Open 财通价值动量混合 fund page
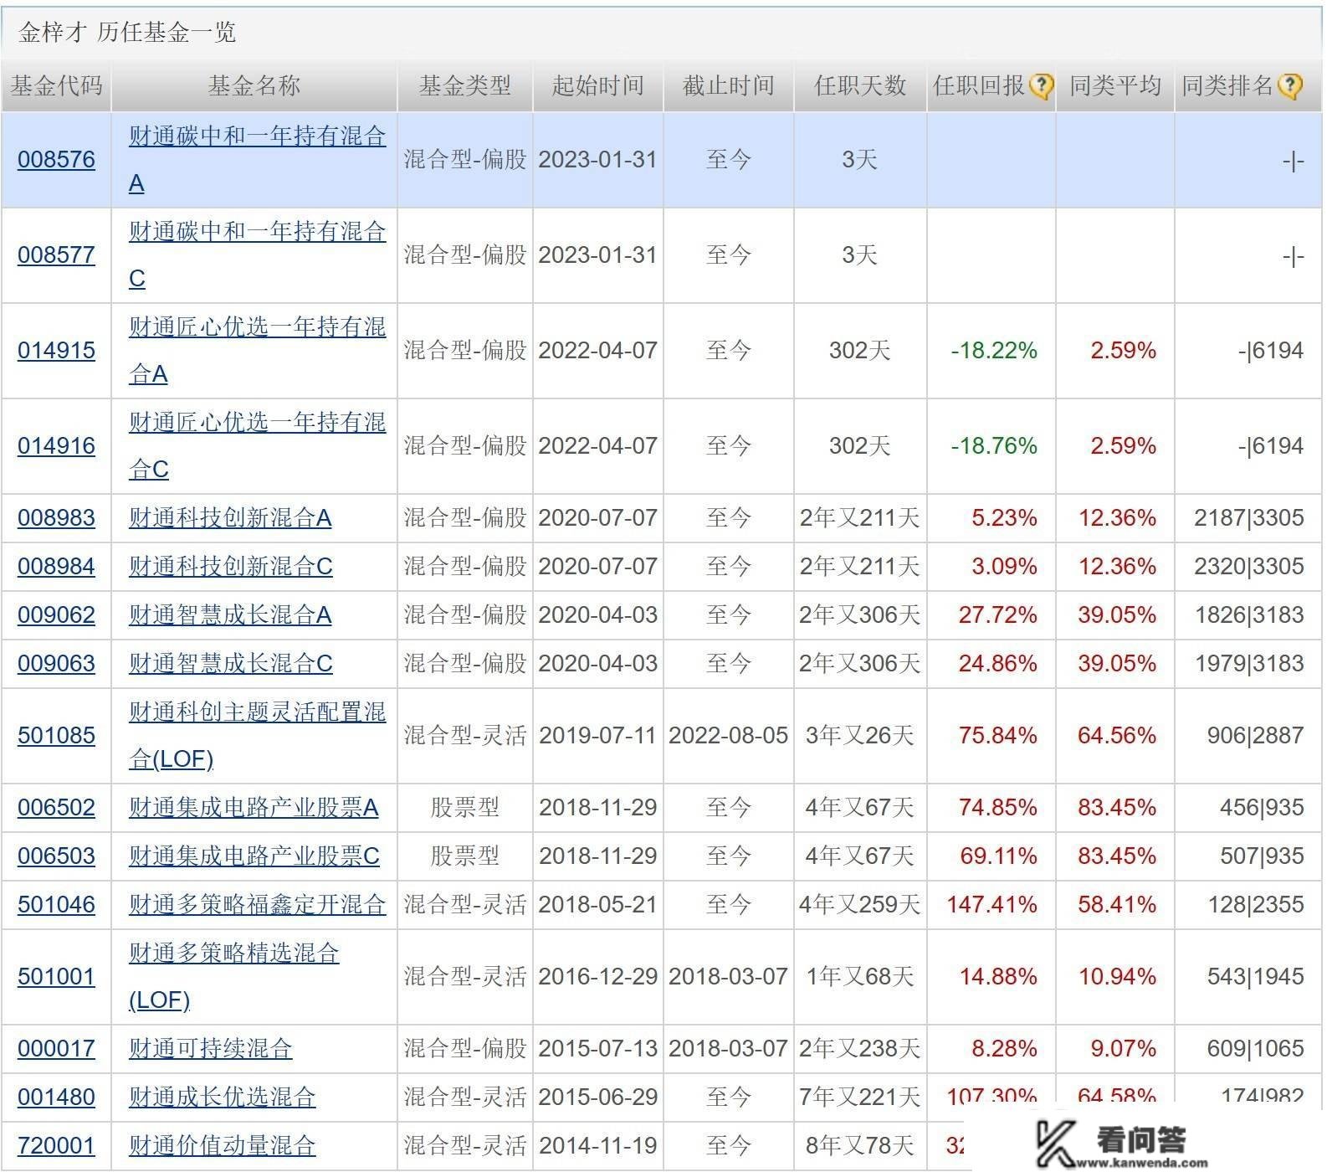1327x1172 pixels. point(222,1145)
